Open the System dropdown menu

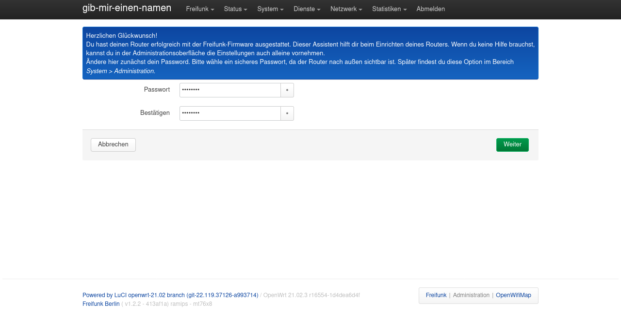(270, 9)
